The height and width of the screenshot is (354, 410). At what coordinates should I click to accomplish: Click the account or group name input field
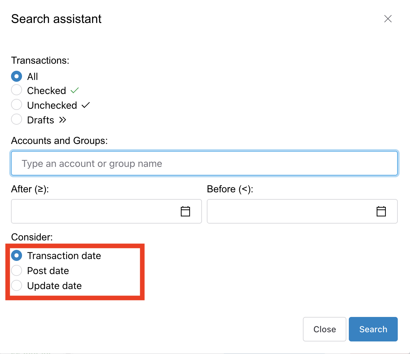point(204,163)
